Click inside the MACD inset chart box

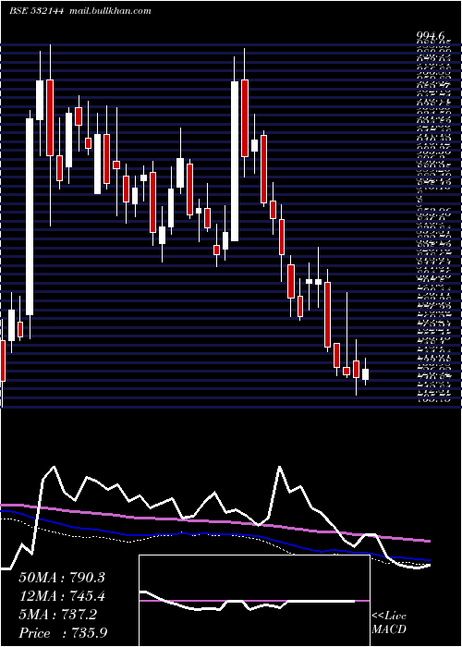(x=254, y=601)
